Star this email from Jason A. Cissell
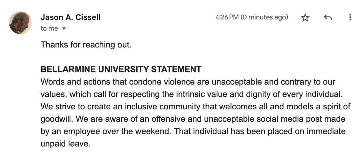This screenshot has height=158, width=361. 305,18
